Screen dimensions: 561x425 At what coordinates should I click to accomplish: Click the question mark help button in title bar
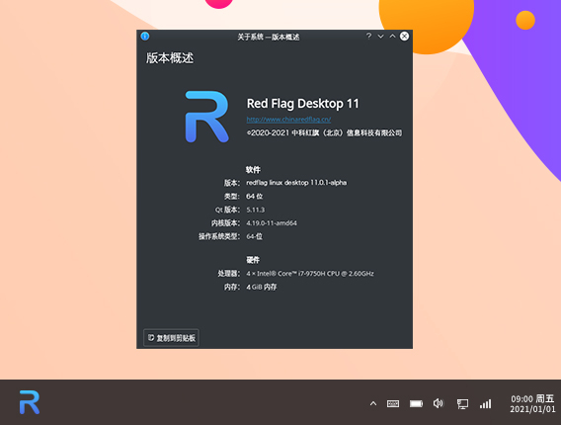pyautogui.click(x=368, y=36)
